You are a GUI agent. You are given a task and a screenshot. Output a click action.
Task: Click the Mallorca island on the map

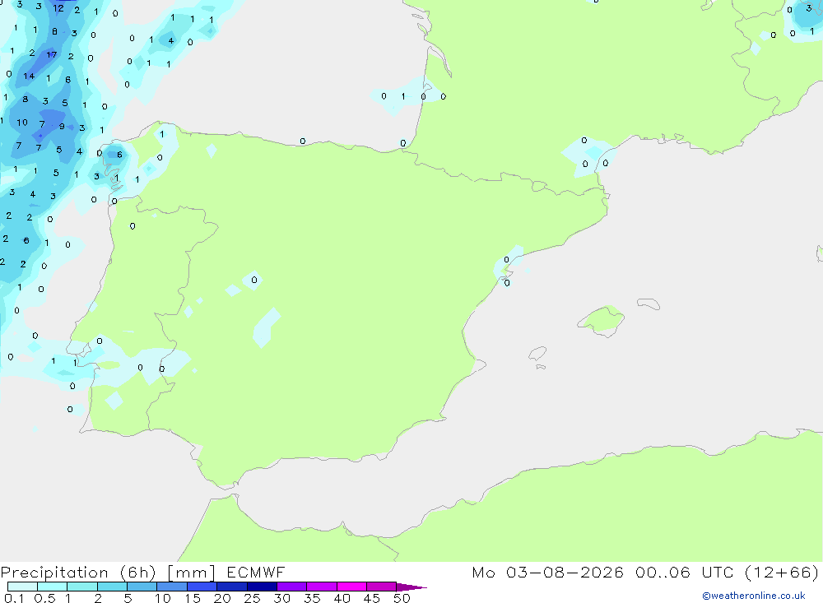602,320
